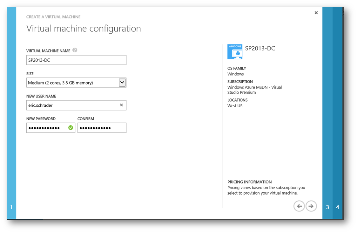Click the green password valid checkmark
The height and width of the screenshot is (233, 357).
(x=71, y=128)
